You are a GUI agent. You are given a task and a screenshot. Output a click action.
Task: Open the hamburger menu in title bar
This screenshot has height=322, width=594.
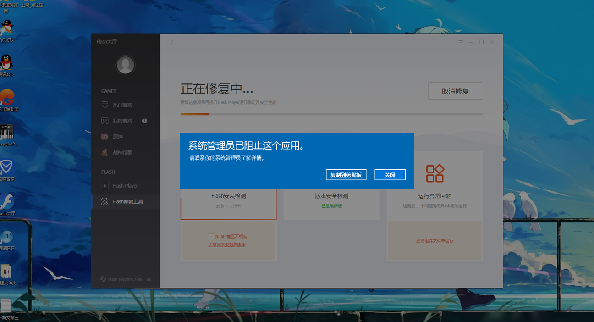tap(461, 42)
